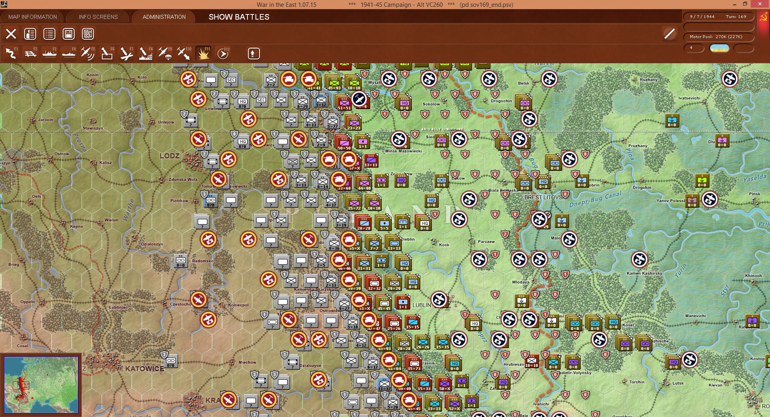
Task: Select the F8 bomb city mode
Action: tap(146, 53)
